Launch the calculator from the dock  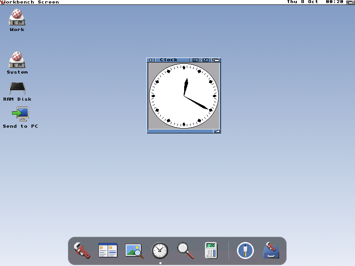211,250
